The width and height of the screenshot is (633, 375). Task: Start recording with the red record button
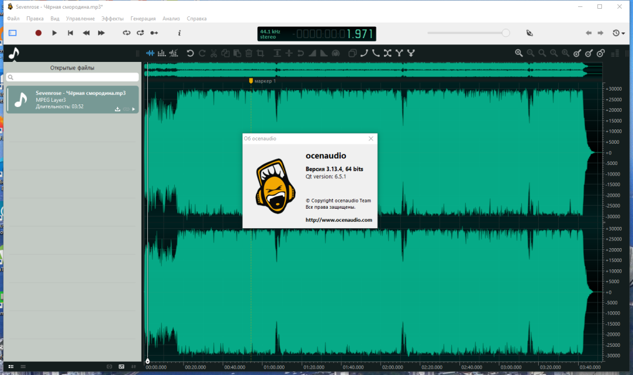click(38, 33)
